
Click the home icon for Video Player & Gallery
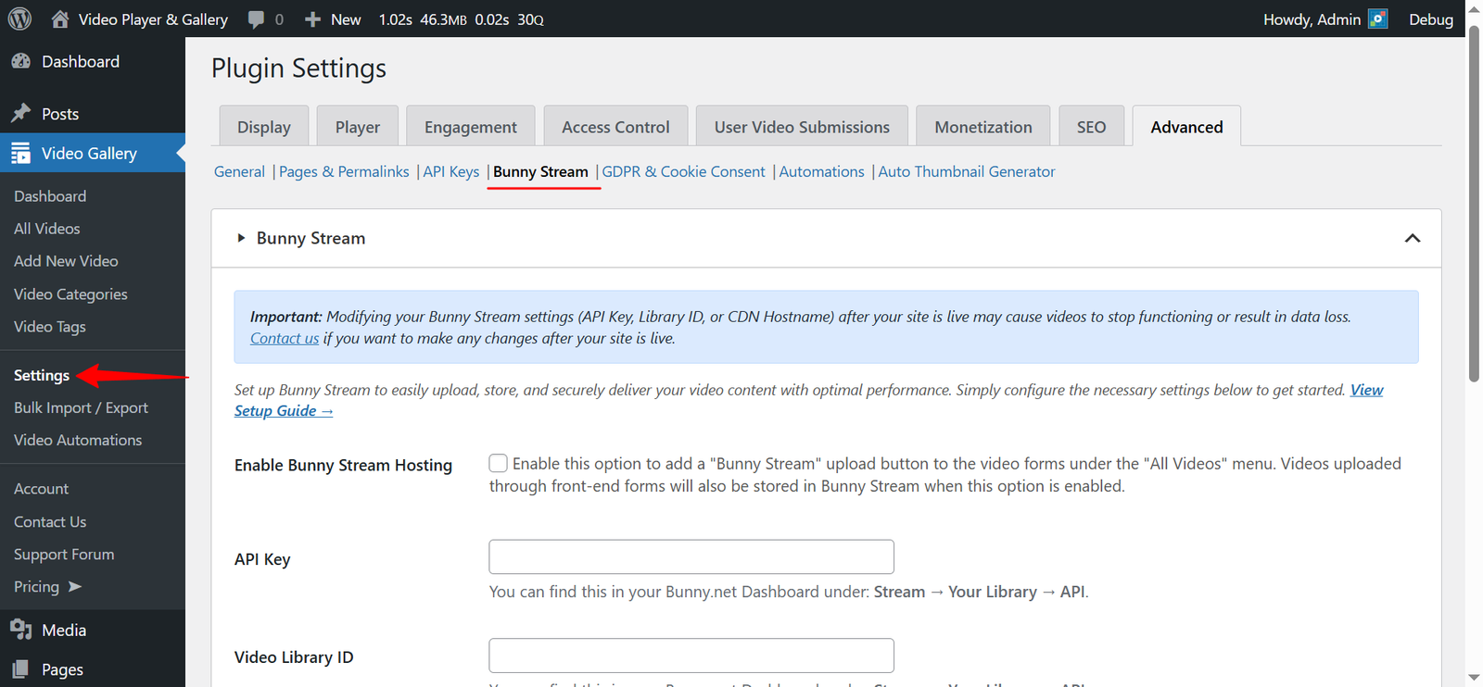(60, 19)
